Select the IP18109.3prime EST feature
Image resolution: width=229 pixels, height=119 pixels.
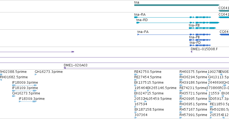[x=24, y=91]
